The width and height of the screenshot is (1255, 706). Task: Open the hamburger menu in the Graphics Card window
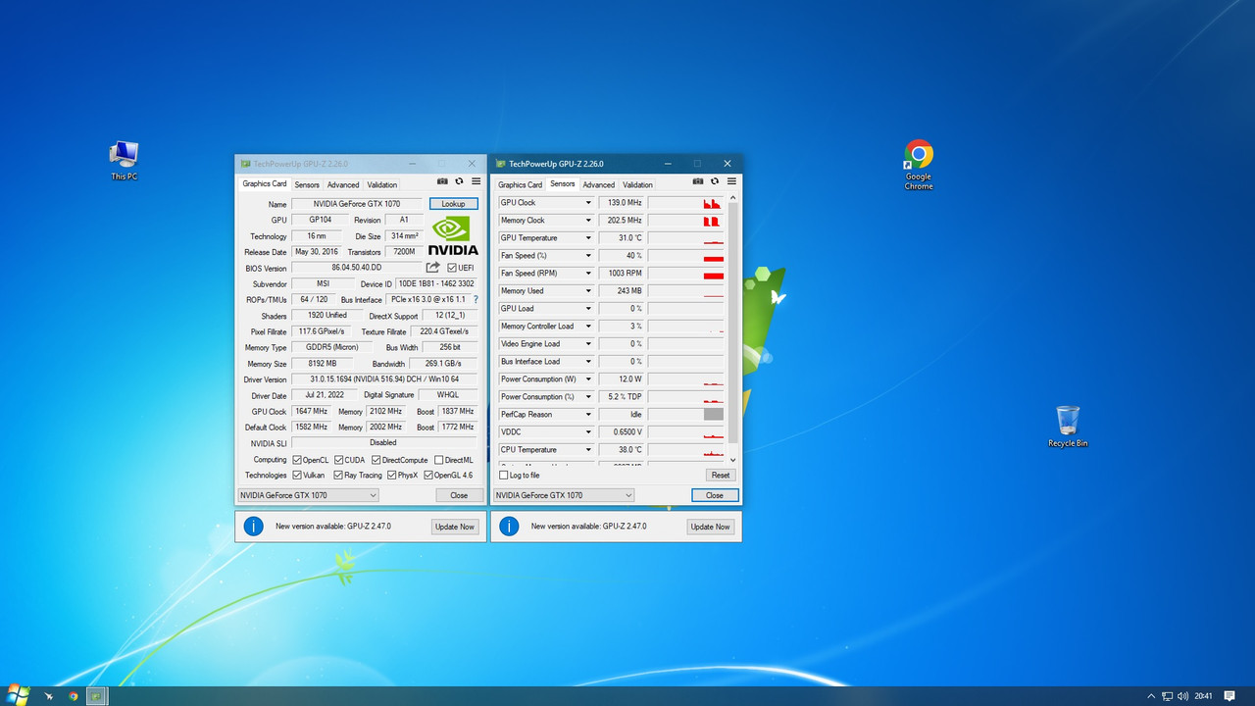[476, 181]
